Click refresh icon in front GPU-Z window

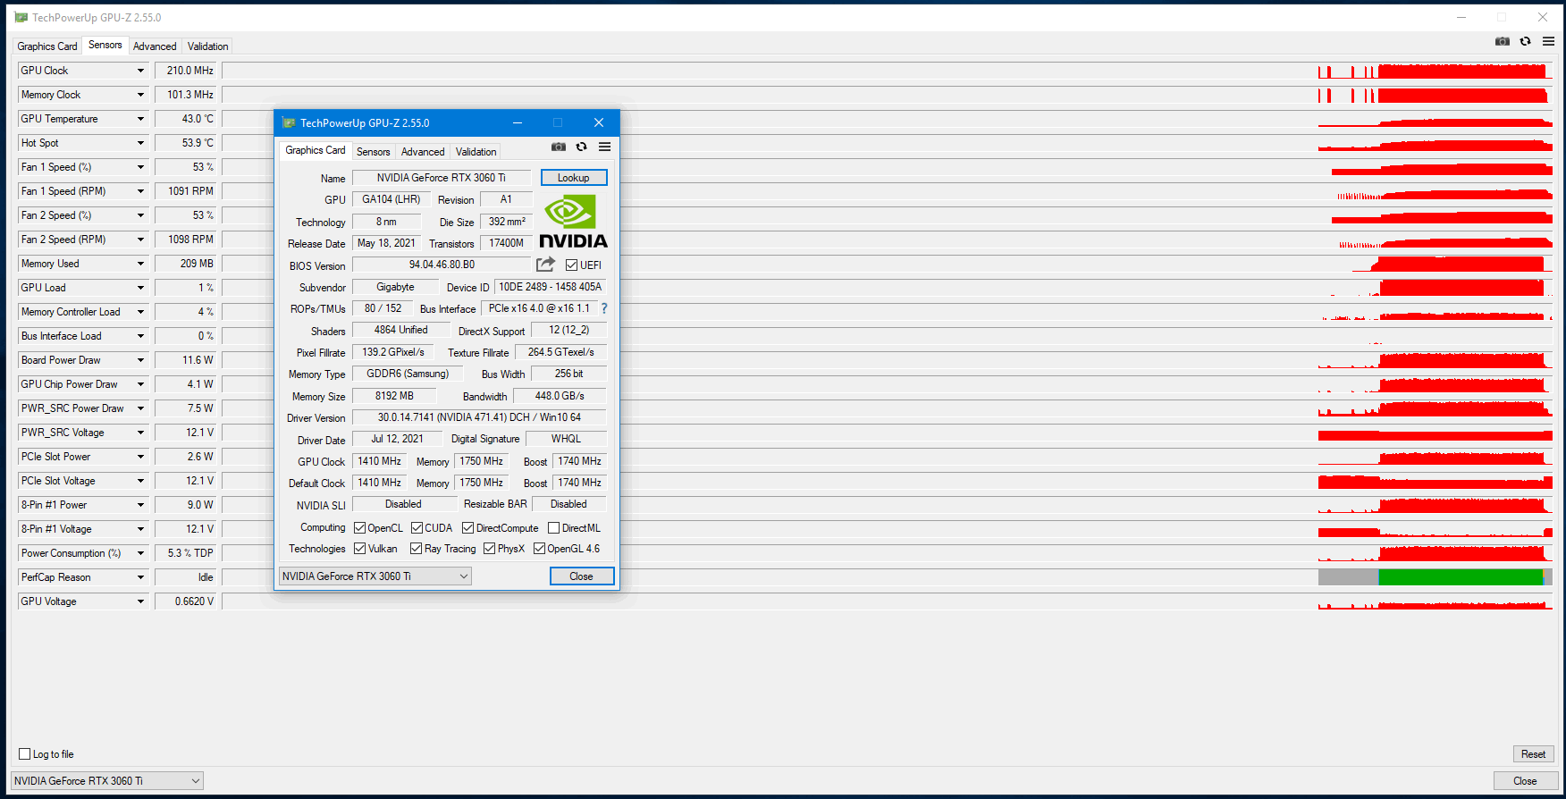click(582, 147)
